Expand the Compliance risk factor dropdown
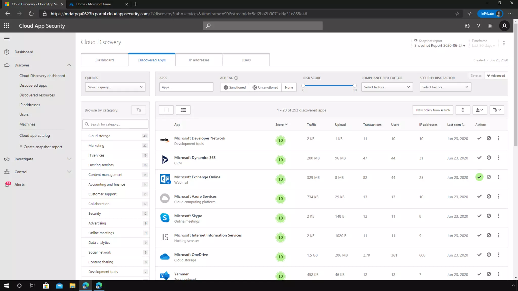518x291 pixels. click(x=387, y=87)
